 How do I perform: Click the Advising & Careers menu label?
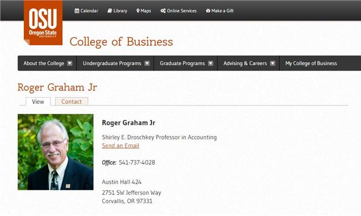pyautogui.click(x=245, y=63)
